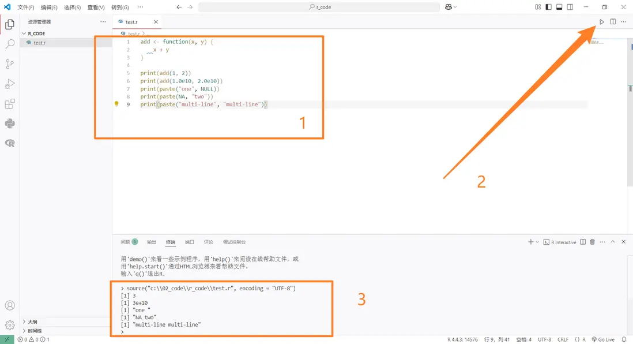Screen dimensions: 633x344
Task: Go back with the left arrow
Action: click(179, 7)
